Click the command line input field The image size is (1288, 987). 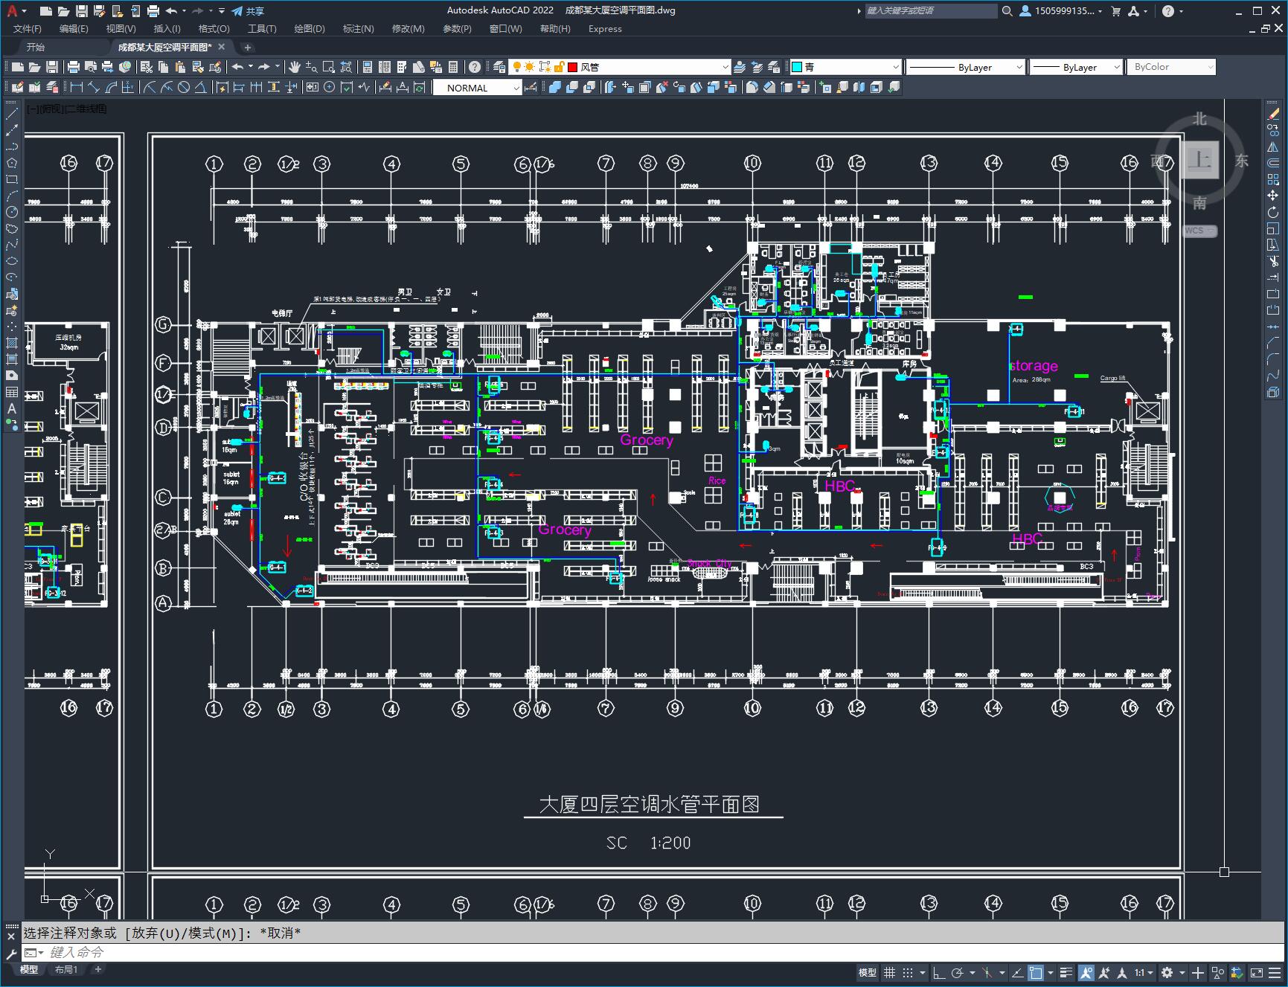tap(655, 953)
